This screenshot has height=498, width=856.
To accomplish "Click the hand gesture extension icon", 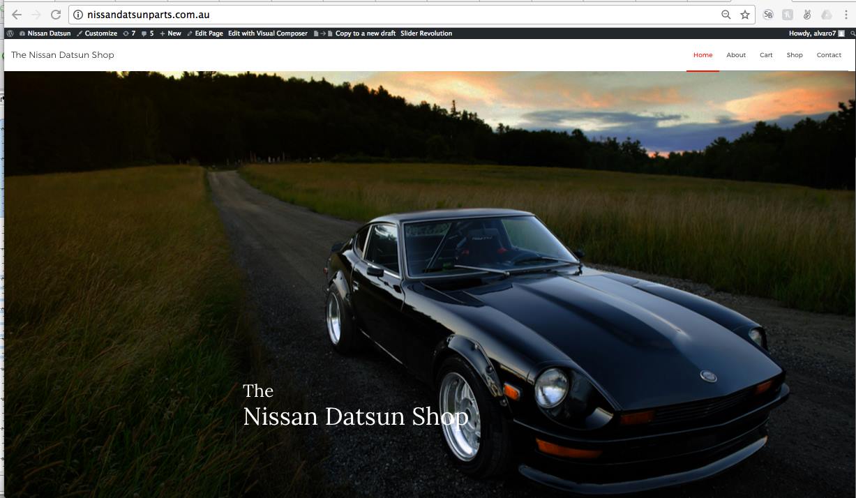I will (807, 15).
